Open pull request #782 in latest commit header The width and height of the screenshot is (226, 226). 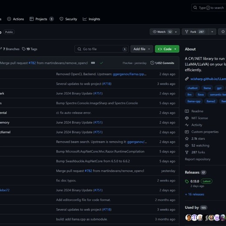[32, 63]
